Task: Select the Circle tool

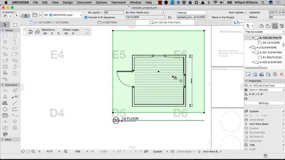Action: [x=5, y=109]
